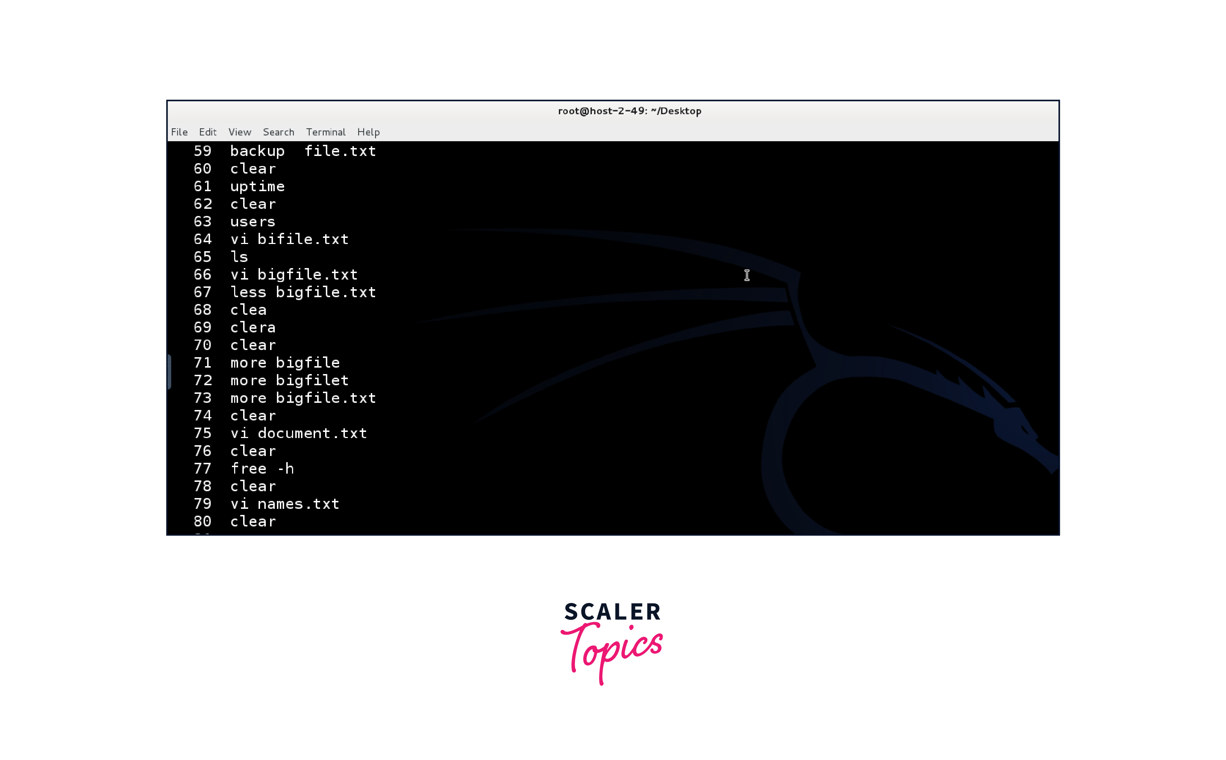Open the Edit menu

208,132
